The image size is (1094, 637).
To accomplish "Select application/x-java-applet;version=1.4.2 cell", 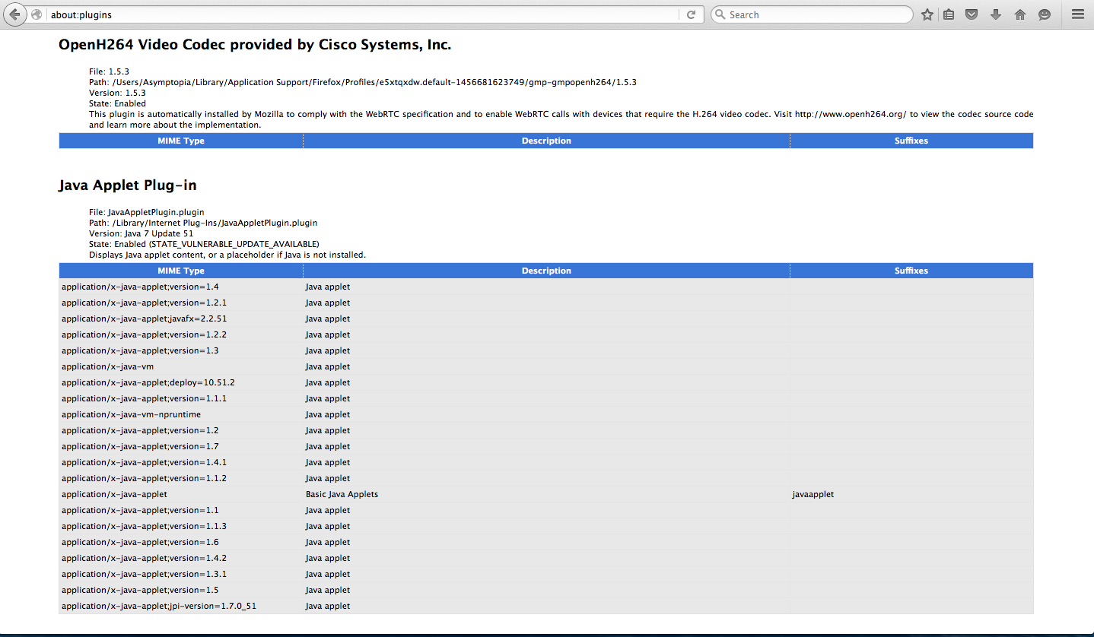I will 181,558.
